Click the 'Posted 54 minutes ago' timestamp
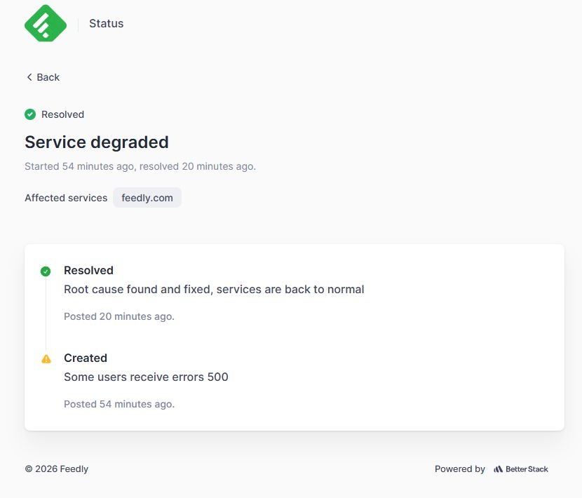582x498 pixels. [119, 404]
